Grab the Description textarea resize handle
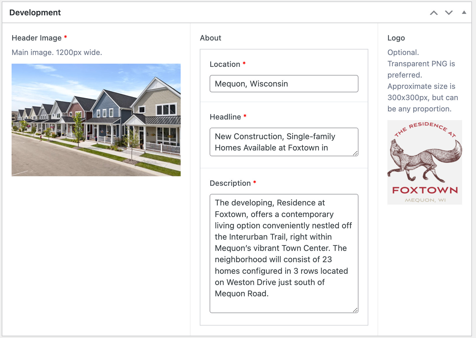Viewport: 476px width, 338px height. point(355,310)
